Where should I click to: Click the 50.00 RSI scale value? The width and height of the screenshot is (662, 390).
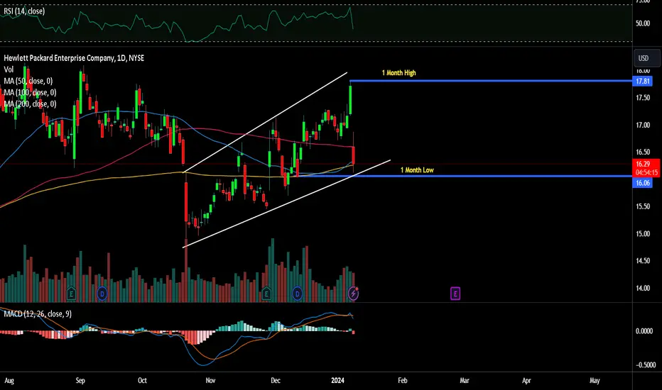643,23
